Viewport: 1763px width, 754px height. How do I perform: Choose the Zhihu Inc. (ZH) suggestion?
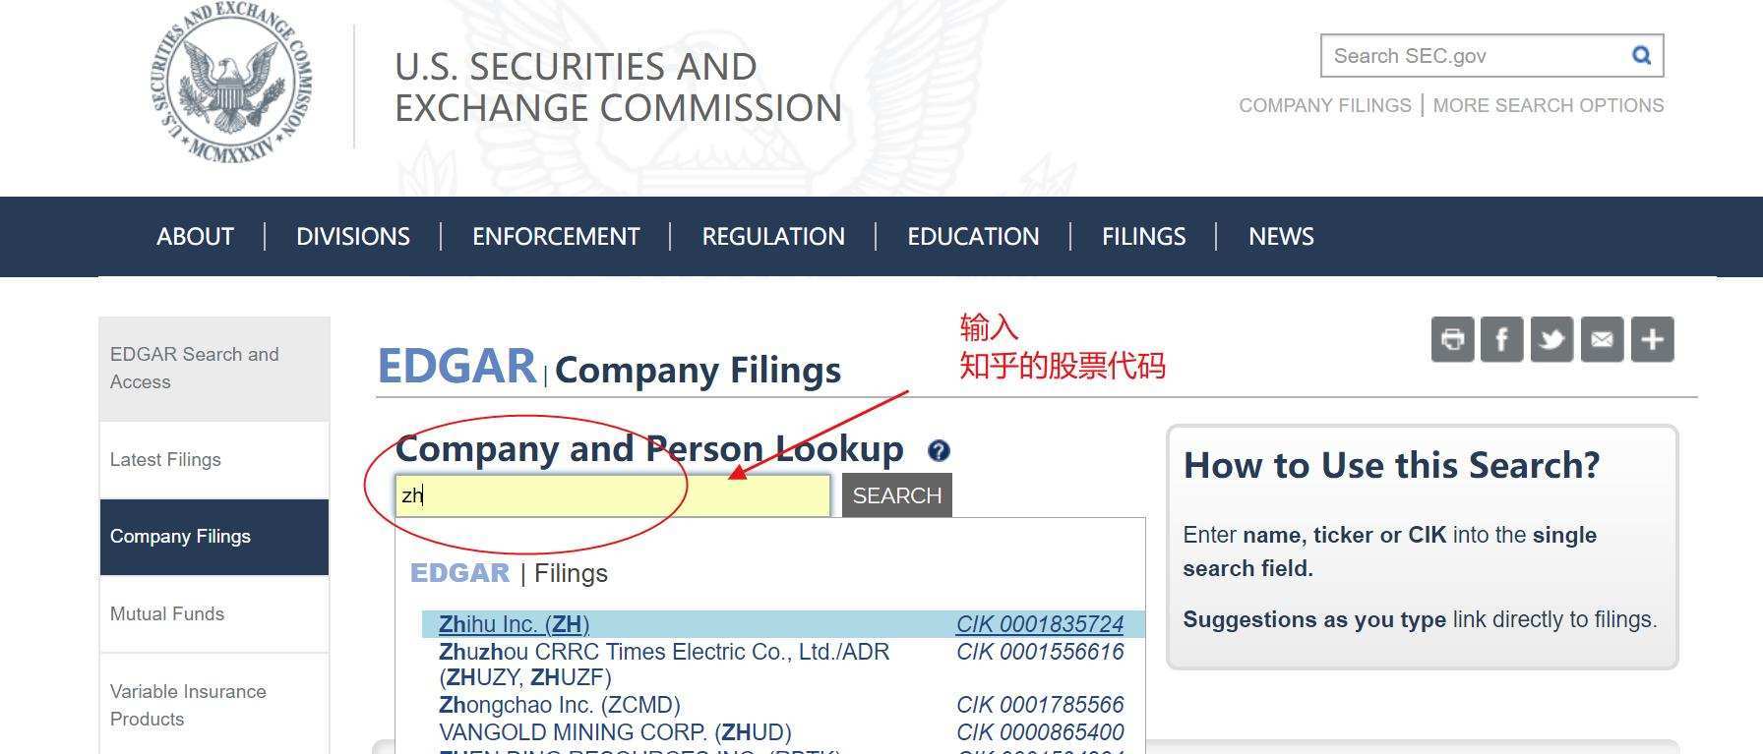pos(514,625)
